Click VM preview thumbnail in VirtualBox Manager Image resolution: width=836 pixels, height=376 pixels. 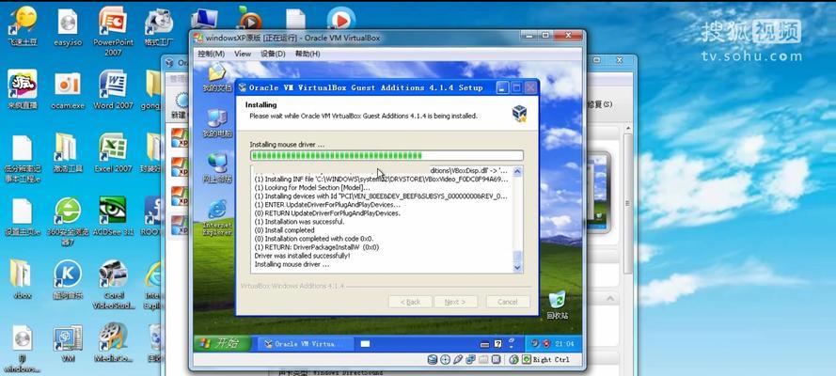599,192
